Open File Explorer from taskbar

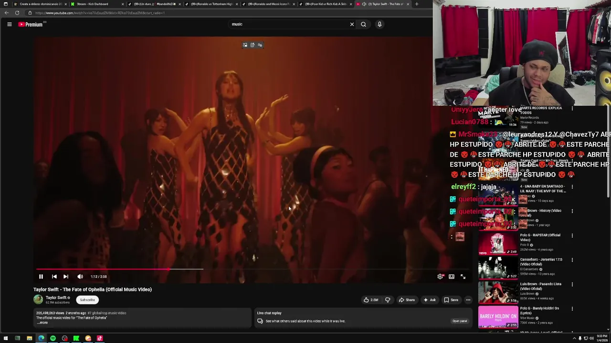pos(29,338)
